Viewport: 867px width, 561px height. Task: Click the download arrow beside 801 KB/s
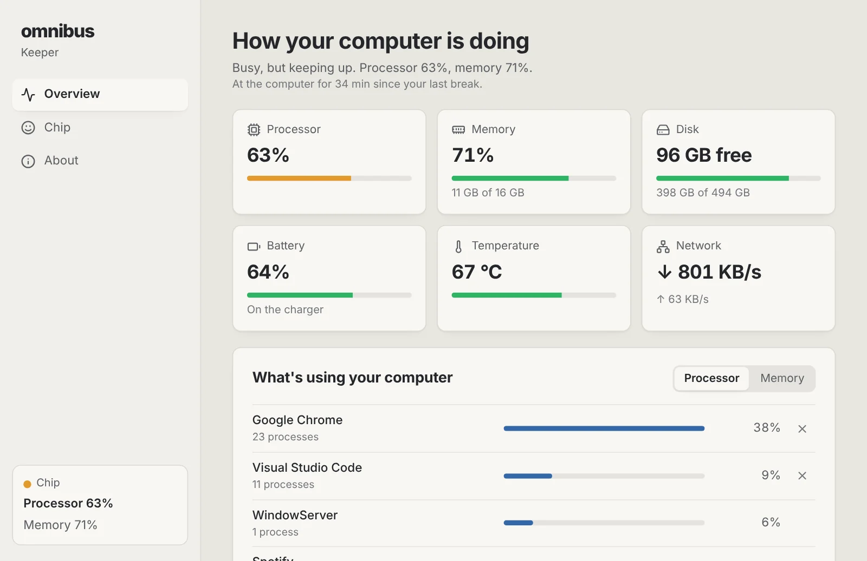(665, 272)
